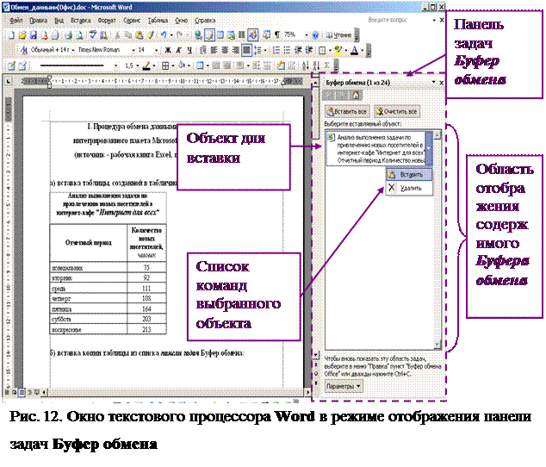Open the Файл menu
Viewport: 546px width, 467px height.
(x=16, y=20)
